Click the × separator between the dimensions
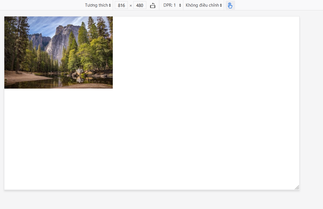This screenshot has height=209, width=323. [x=131, y=5]
